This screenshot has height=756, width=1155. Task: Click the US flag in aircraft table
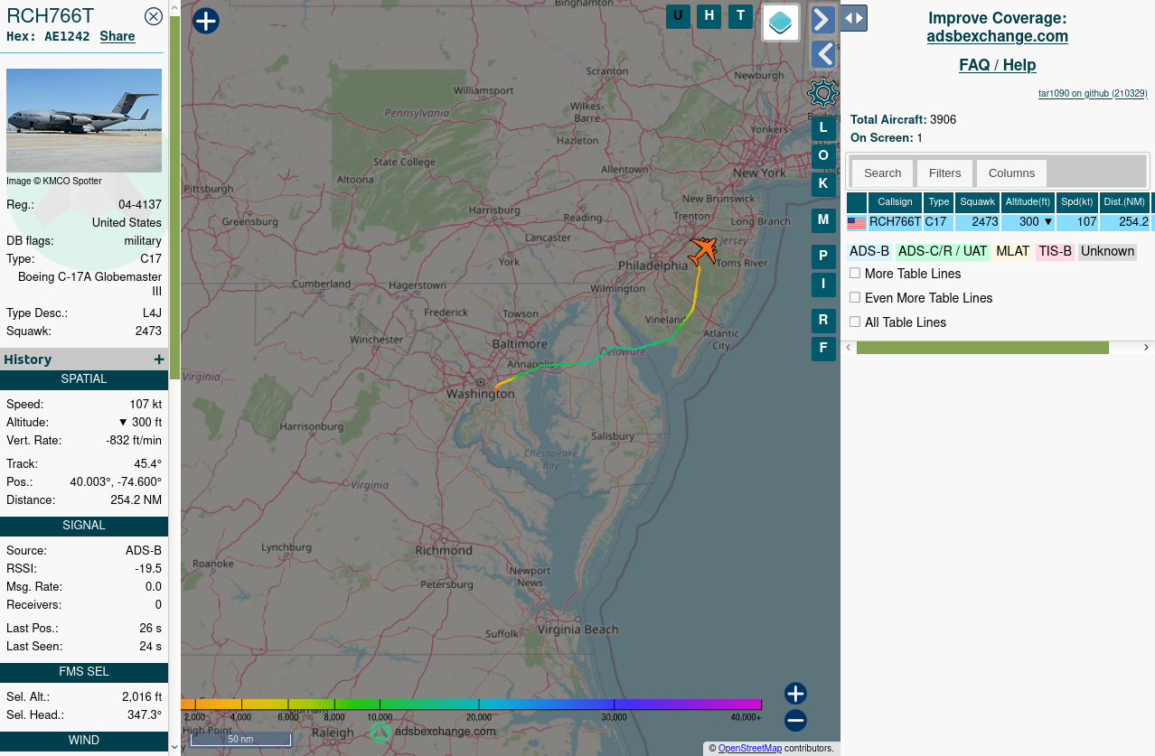857,222
